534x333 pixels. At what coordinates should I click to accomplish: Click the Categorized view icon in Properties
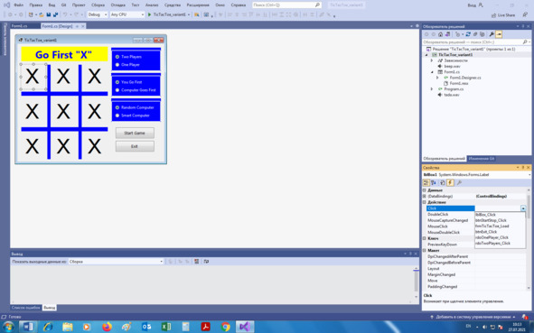[426, 183]
